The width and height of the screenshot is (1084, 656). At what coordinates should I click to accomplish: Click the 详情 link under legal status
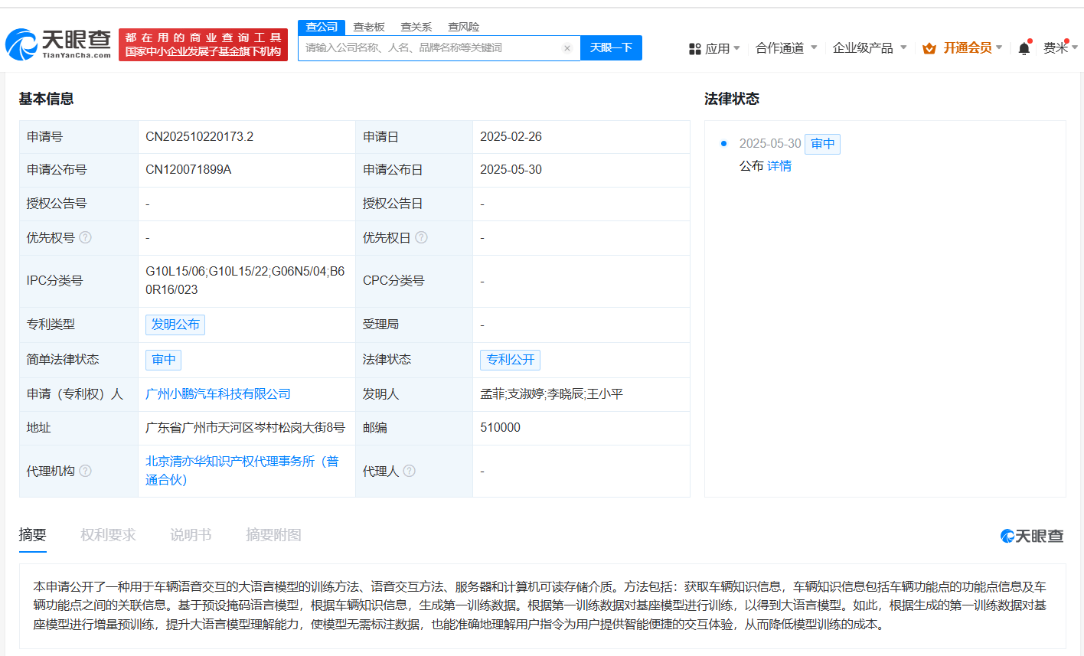coord(779,166)
